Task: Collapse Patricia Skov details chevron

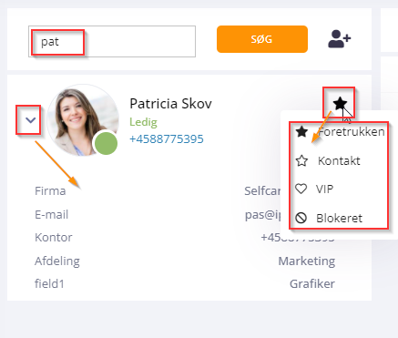Action: coord(30,120)
